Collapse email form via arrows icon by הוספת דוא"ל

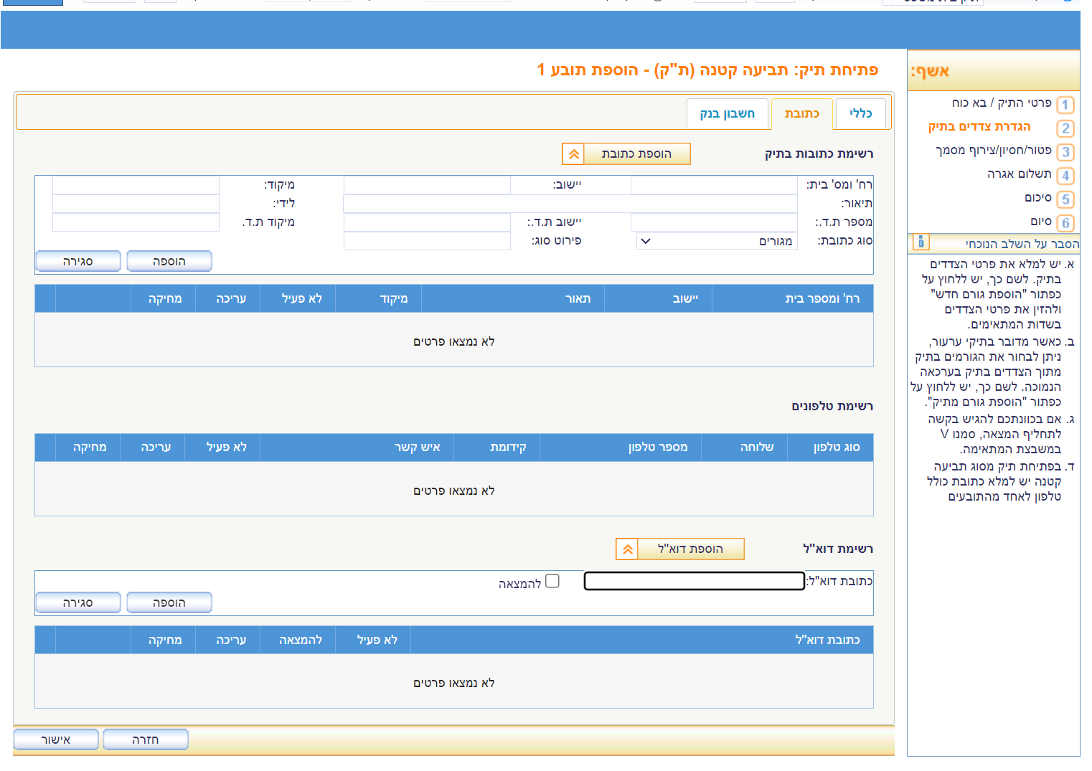[627, 549]
